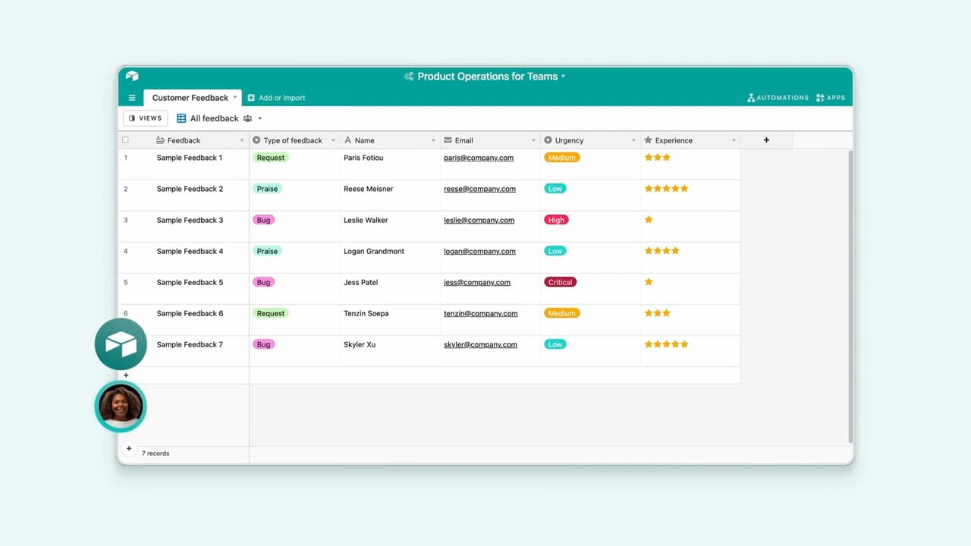Add a new field with the plus column button
The image size is (971, 546).
point(766,140)
